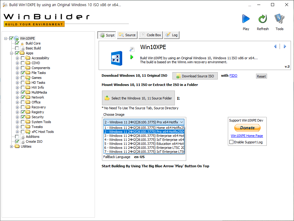Expand the HD Tasks node
Viewport: 294px width, 221px height.
(x=17, y=83)
